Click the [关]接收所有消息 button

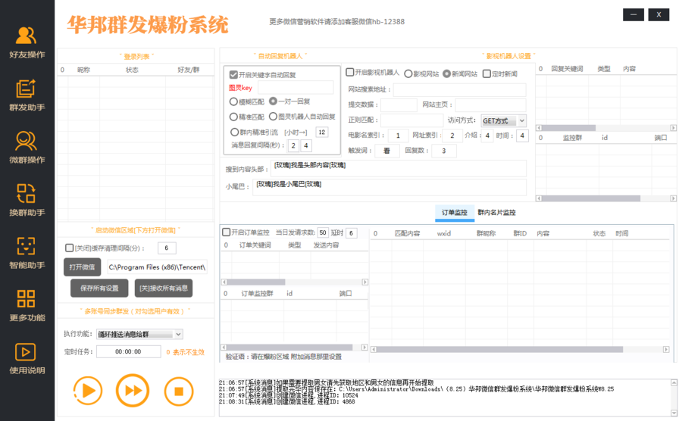[x=164, y=288]
